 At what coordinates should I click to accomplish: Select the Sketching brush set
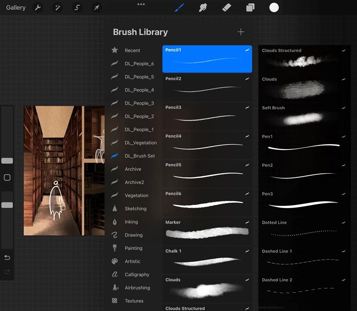[x=135, y=209]
